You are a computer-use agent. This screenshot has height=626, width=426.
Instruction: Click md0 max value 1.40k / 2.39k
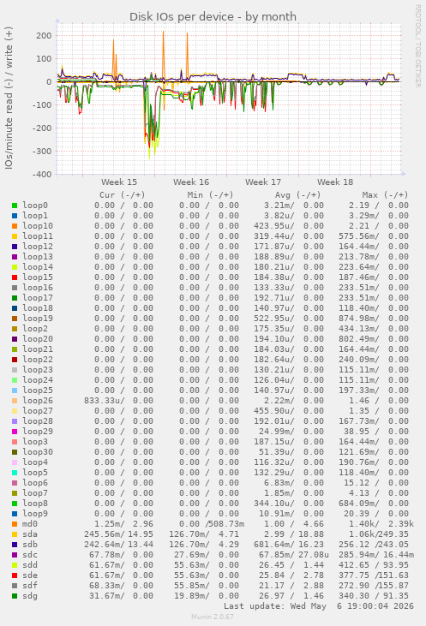pyautogui.click(x=381, y=524)
